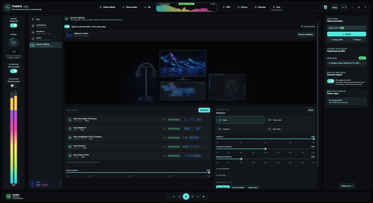Expand the Second output section chevron
The height and width of the screenshot is (203, 373).
point(366,73)
